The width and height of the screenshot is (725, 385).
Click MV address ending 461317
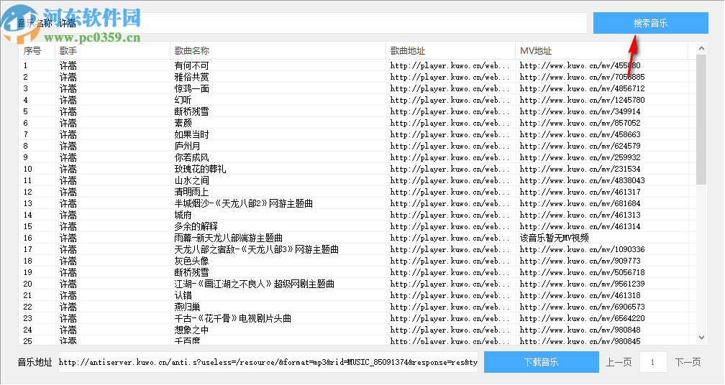[580, 192]
